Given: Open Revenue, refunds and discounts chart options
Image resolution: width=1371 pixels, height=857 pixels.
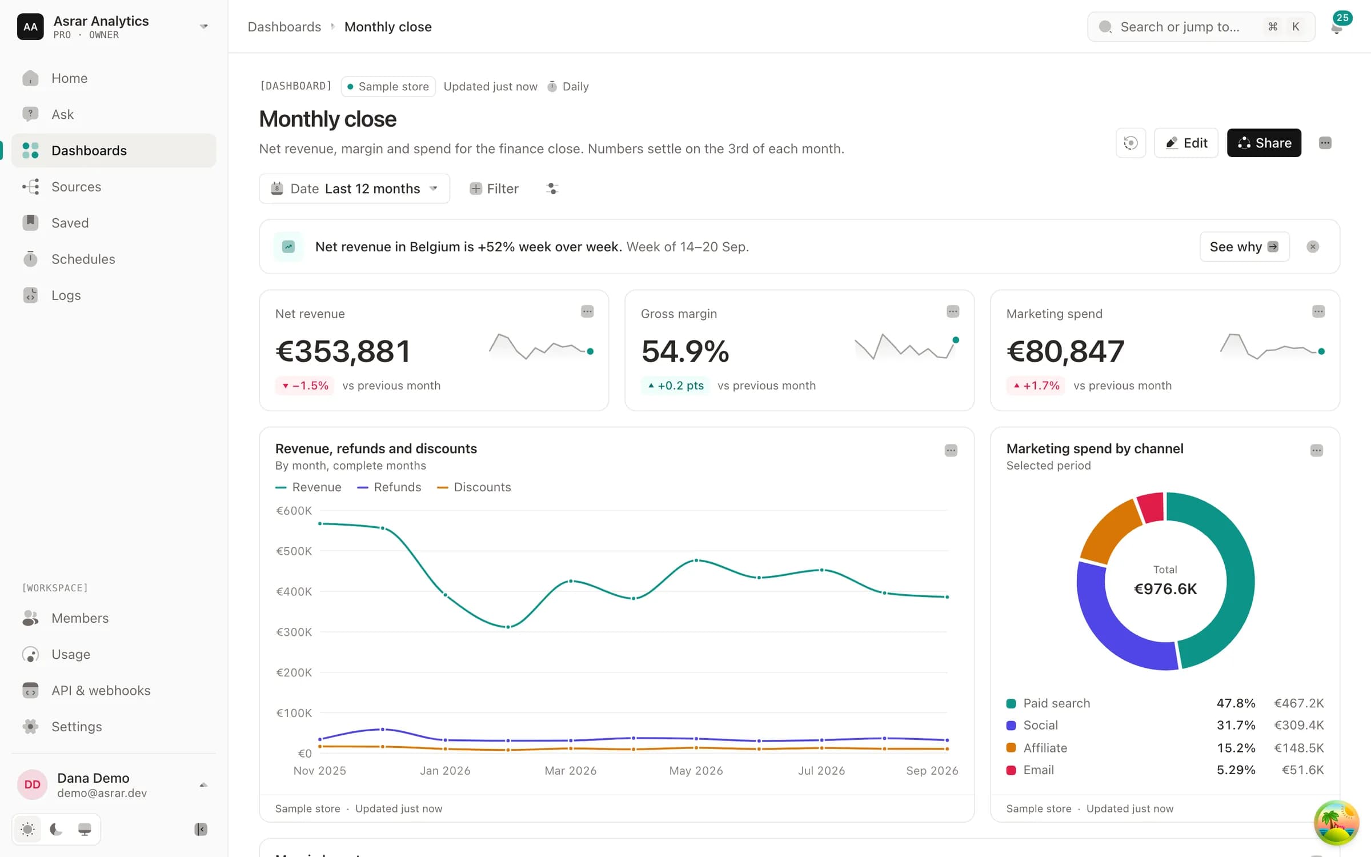Looking at the screenshot, I should click(x=951, y=450).
